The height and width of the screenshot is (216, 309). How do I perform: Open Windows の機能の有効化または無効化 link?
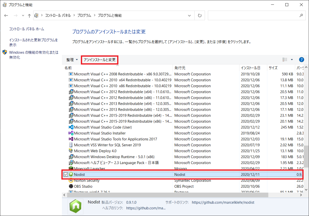pos(34,55)
